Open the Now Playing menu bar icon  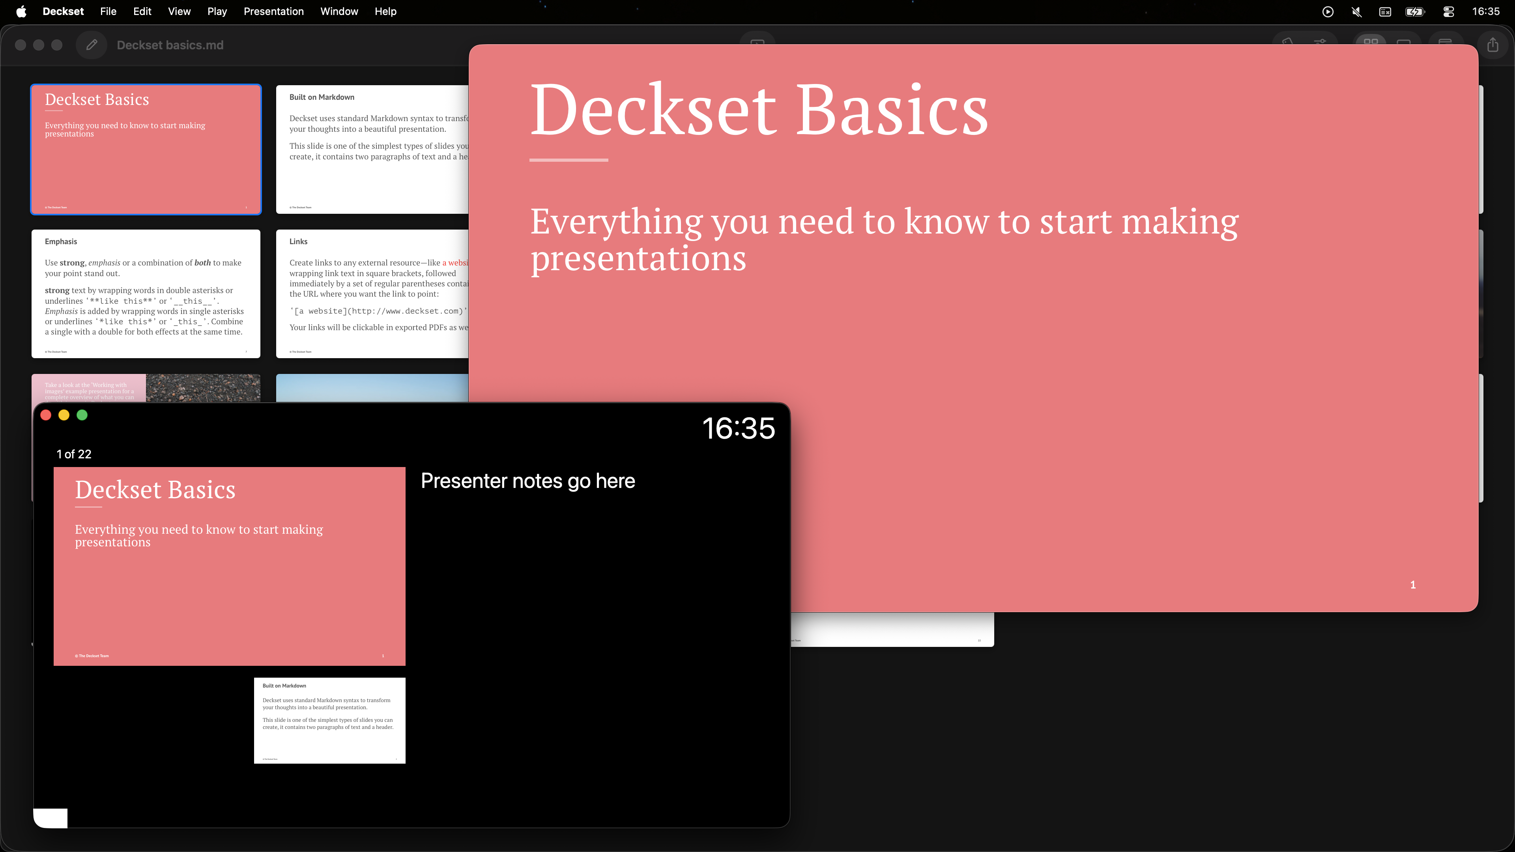(1327, 12)
